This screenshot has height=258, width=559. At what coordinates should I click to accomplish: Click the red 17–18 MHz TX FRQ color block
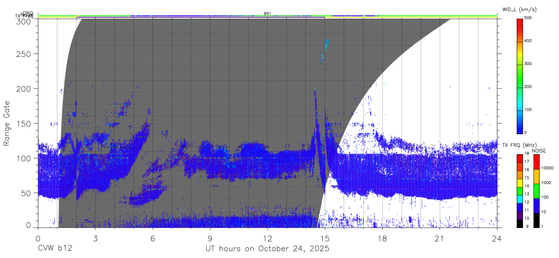pos(519,158)
